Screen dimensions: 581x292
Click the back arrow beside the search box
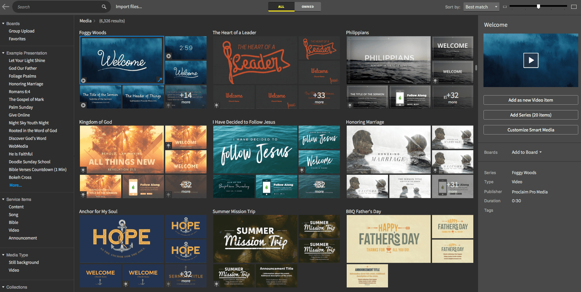[5, 7]
